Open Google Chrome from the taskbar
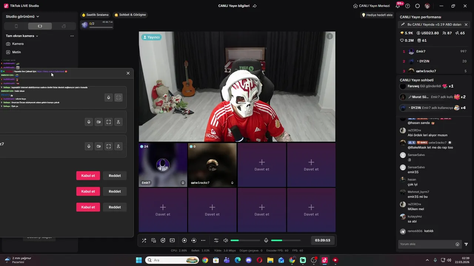474x266 pixels. 205,260
